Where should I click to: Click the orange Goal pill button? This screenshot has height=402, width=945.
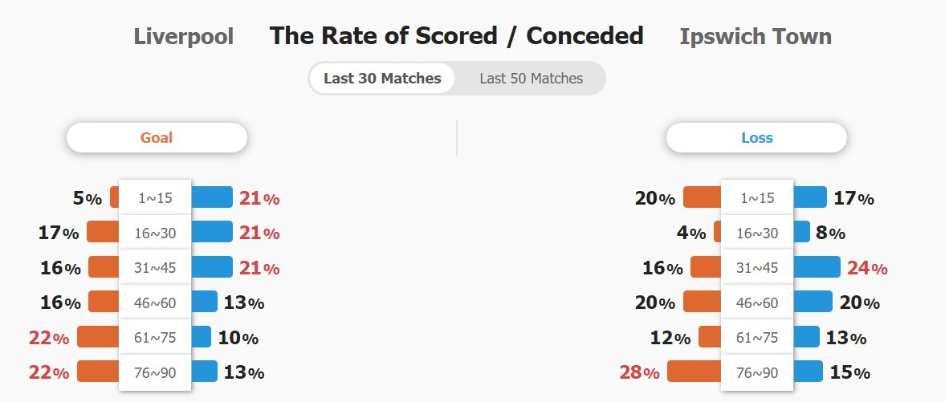click(x=157, y=137)
